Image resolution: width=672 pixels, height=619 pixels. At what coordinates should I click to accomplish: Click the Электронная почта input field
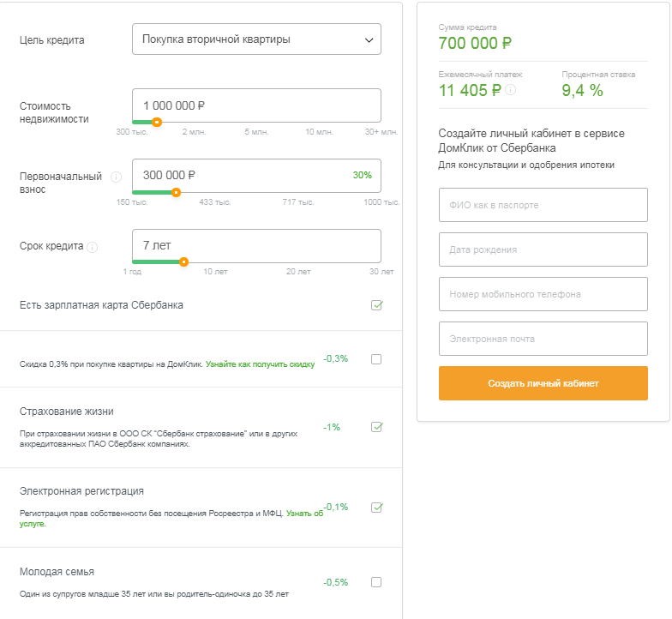[x=543, y=339]
